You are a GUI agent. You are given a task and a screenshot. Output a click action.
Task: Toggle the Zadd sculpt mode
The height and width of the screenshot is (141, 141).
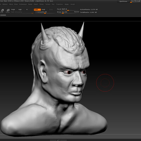[x=37, y=10]
